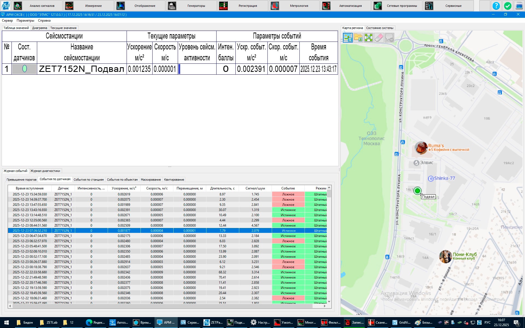Click the fit map to view icon
Screen dimensions: 525x328
[x=368, y=37]
